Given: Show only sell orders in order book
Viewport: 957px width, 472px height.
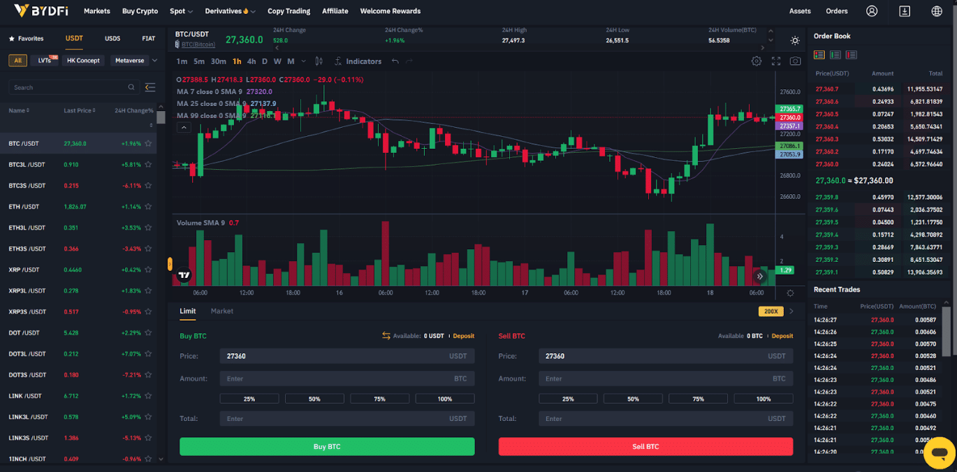Looking at the screenshot, I should pos(852,54).
